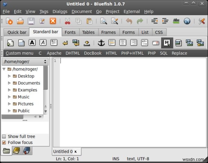Image resolution: width=208 pixels, height=163 pixels.
Task: Open the reference book yellow tab
Action: pos(17,151)
